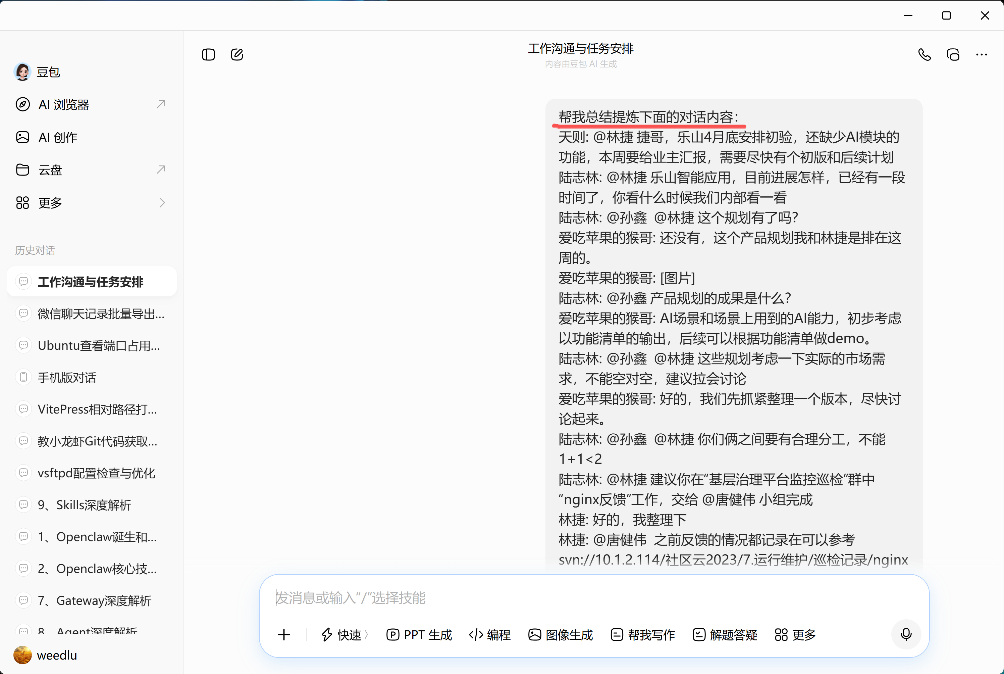The image size is (1004, 674).
Task: Start a voice call with phone icon
Action: (924, 55)
